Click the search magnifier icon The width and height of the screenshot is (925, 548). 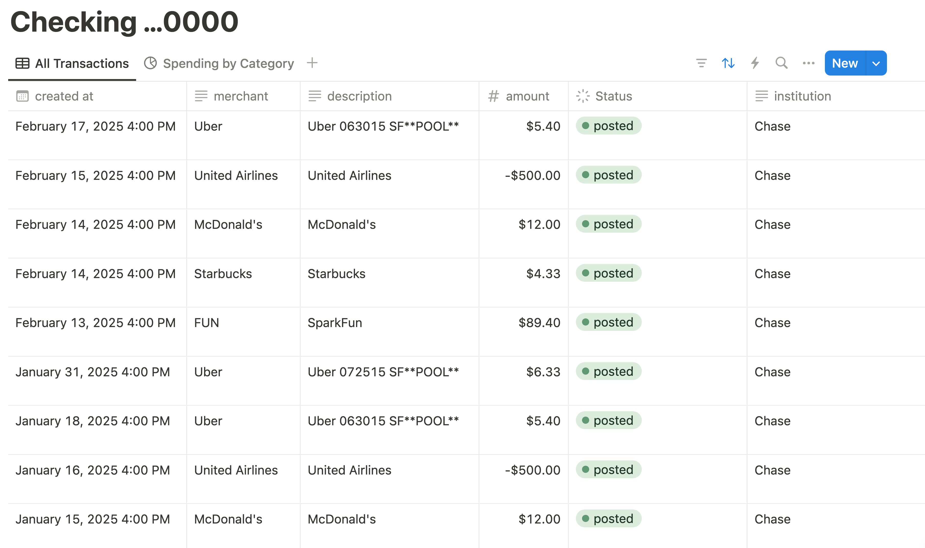tap(781, 63)
